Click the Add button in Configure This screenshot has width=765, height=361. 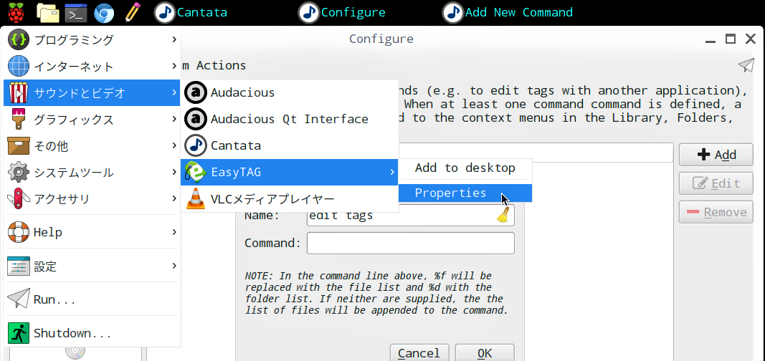[x=716, y=155]
